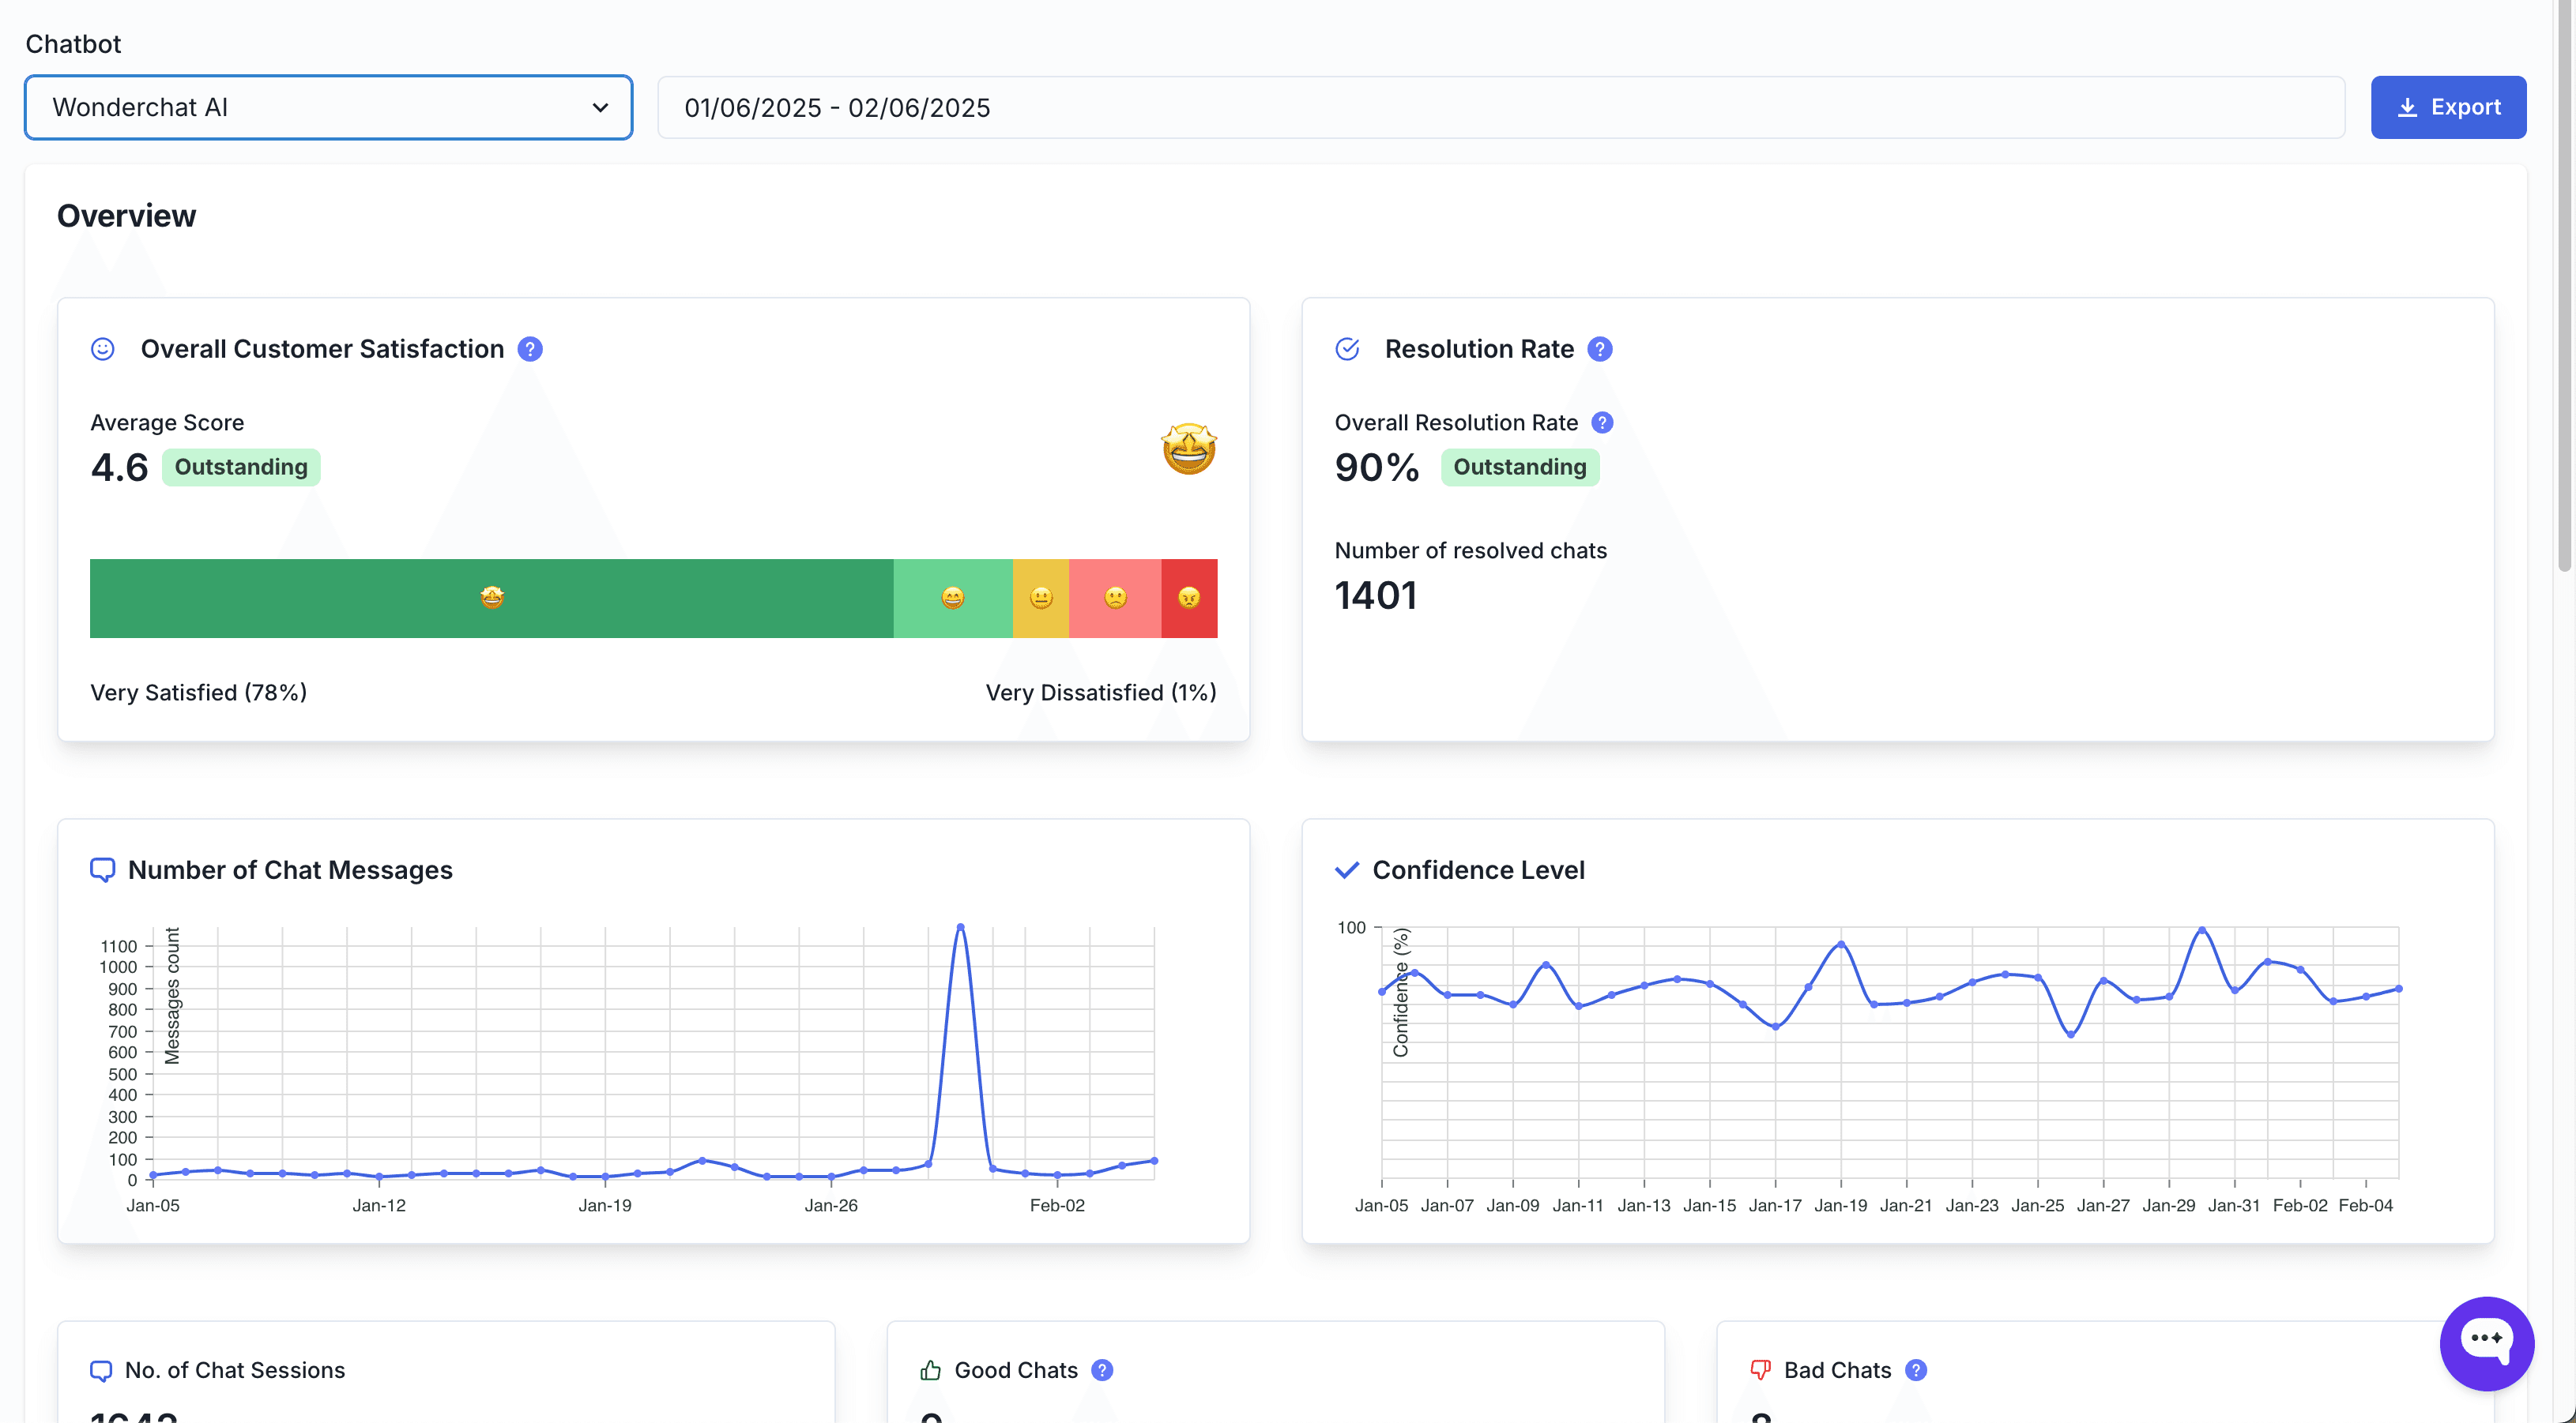The height and width of the screenshot is (1423, 2576).
Task: Click the checkmark circle icon beside Resolution Rate
Action: (x=1347, y=349)
